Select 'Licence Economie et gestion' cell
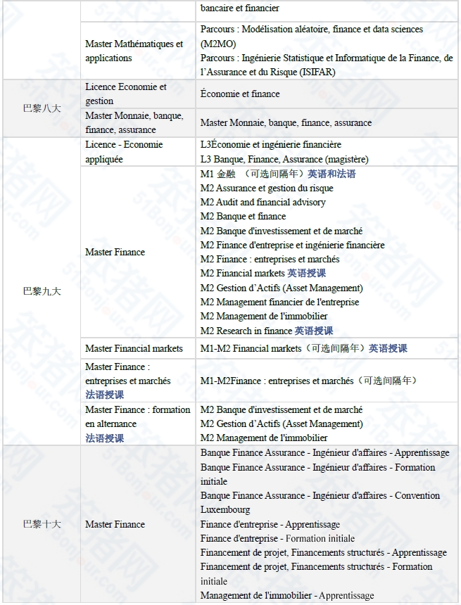The image size is (461, 605). (138, 94)
